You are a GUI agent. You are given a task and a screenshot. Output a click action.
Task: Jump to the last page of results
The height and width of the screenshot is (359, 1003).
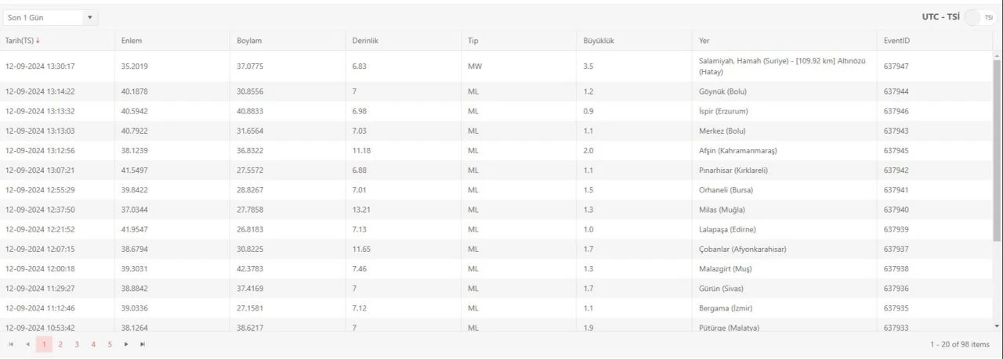[x=143, y=344]
